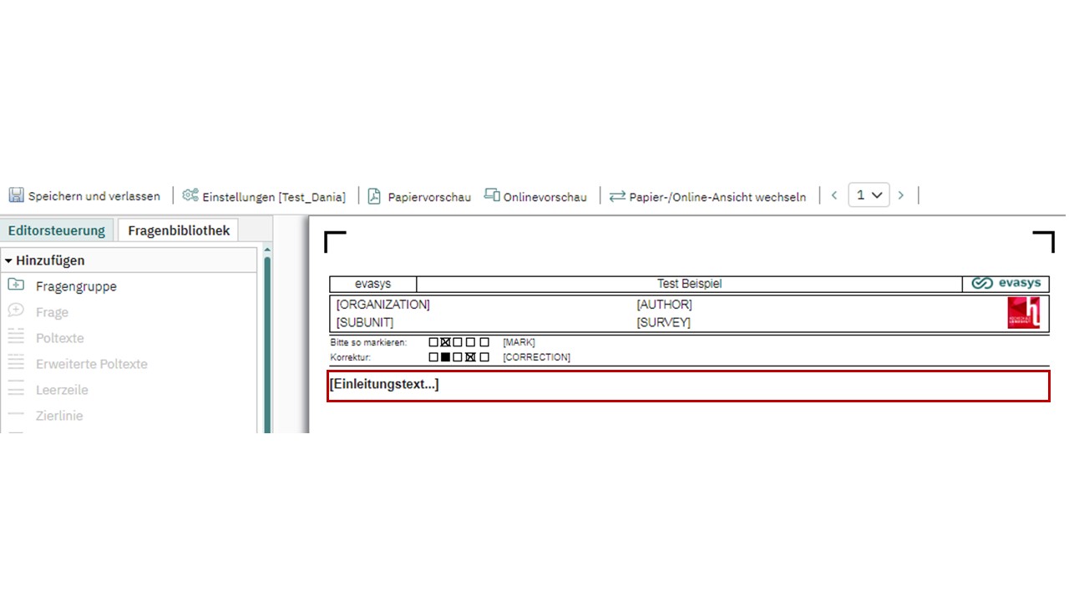Click the Leerzeile icon

[x=16, y=389]
